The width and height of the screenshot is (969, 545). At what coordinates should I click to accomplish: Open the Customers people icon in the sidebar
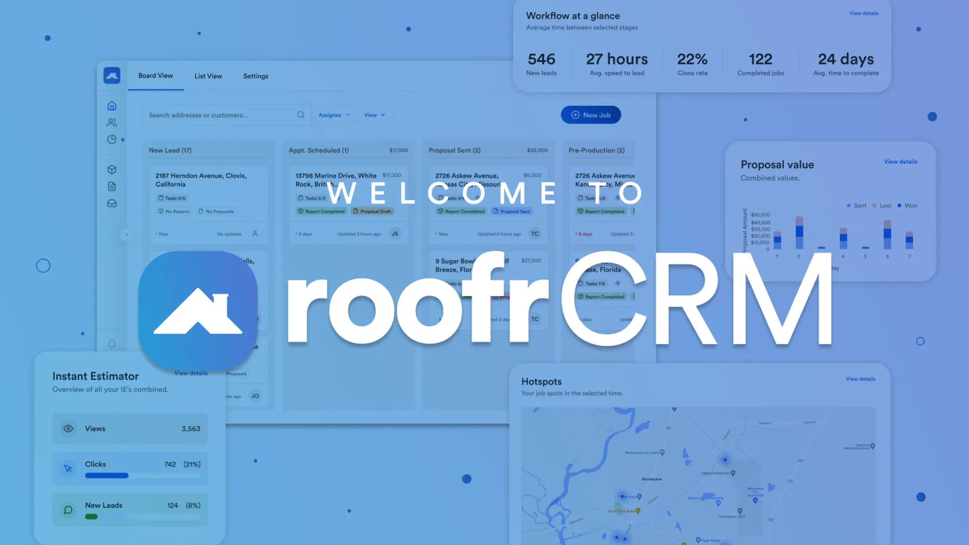pyautogui.click(x=111, y=122)
